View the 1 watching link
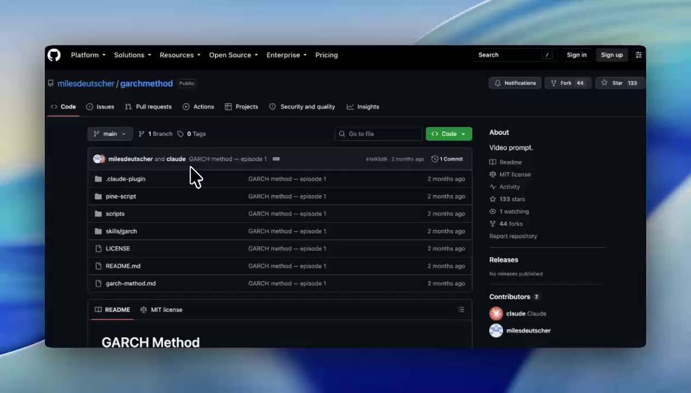 (509, 211)
